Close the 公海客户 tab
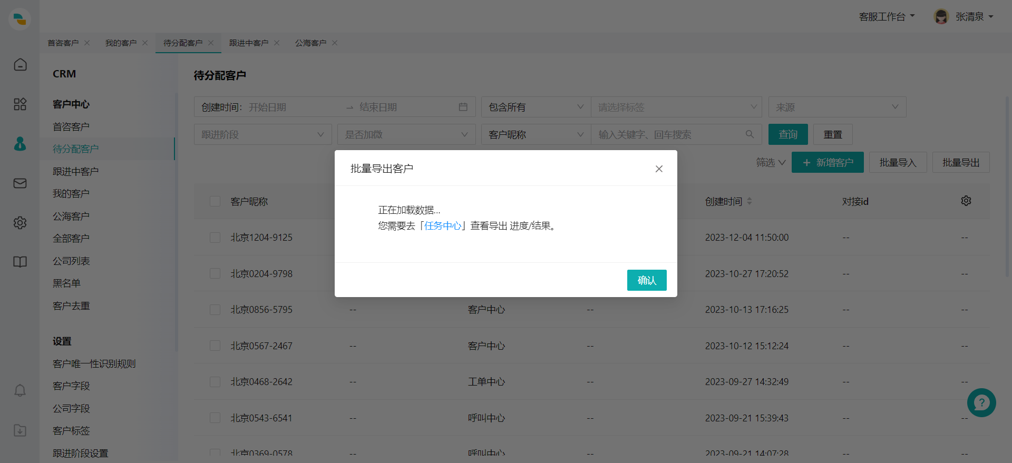Image resolution: width=1012 pixels, height=463 pixels. coord(335,43)
